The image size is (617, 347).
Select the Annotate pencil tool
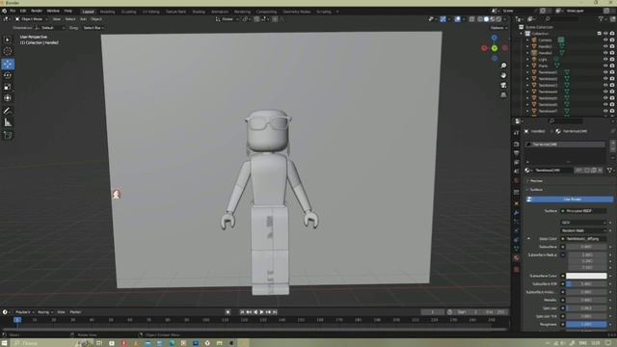(x=8, y=111)
